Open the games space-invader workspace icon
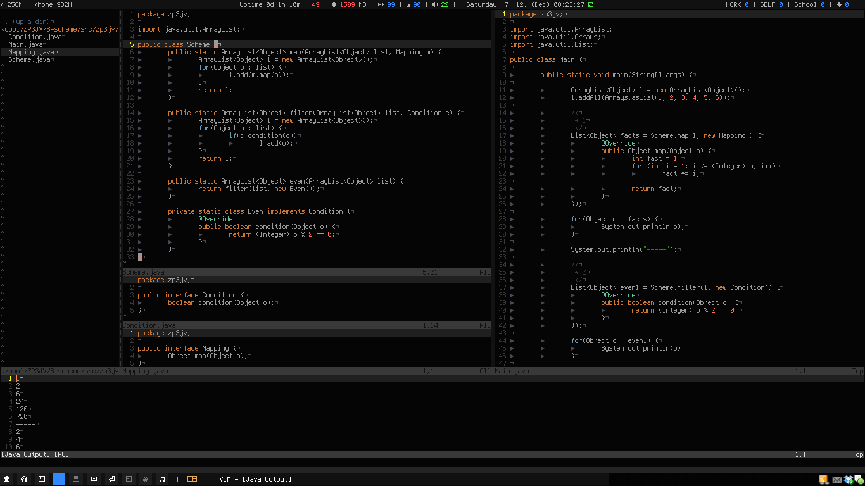 pyautogui.click(x=146, y=479)
